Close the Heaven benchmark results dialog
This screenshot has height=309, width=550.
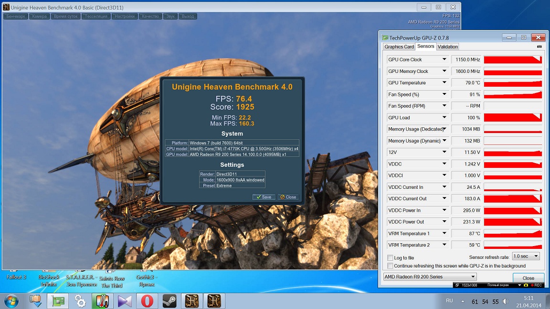288,197
